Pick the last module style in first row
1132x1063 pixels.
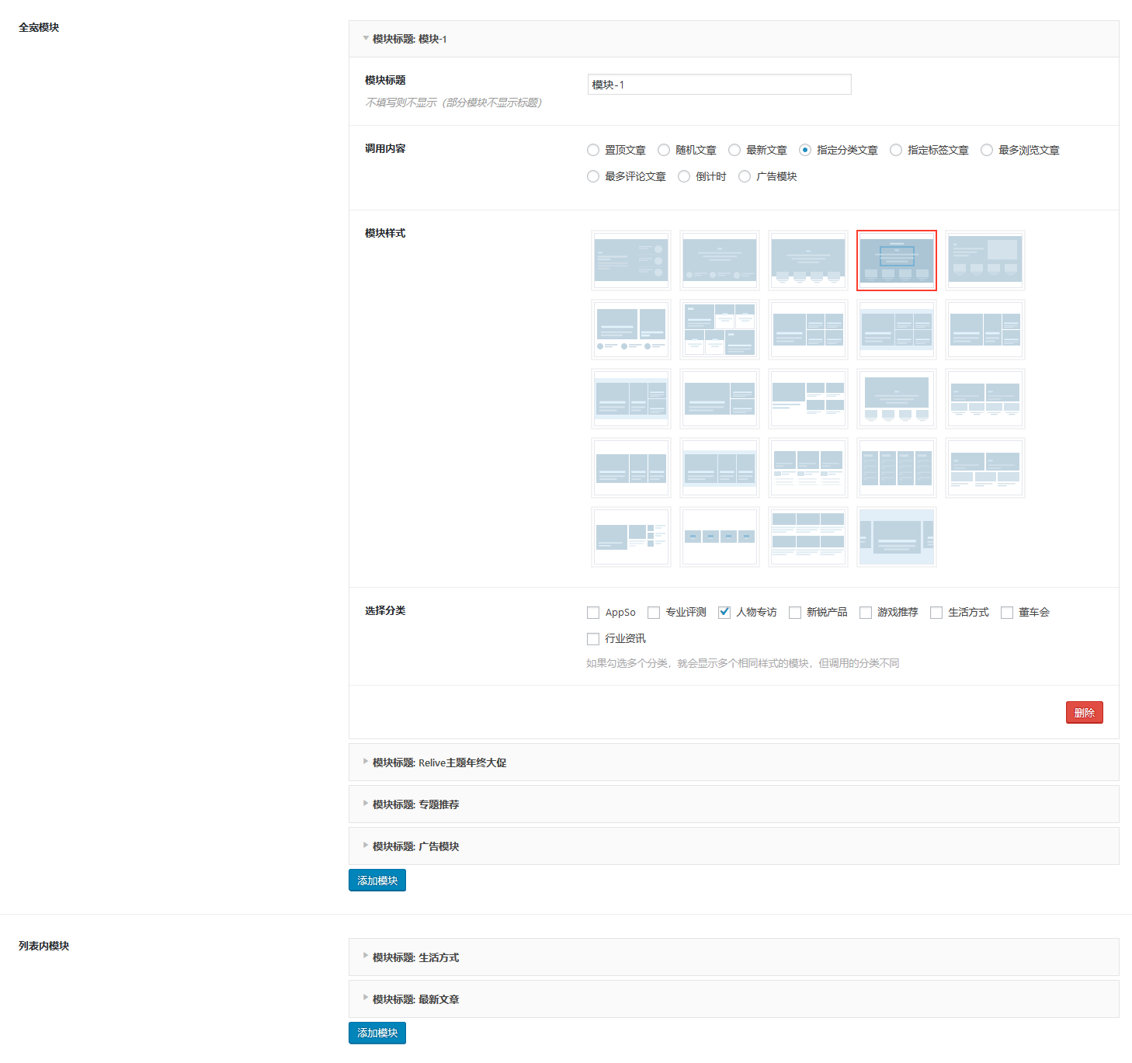(984, 261)
